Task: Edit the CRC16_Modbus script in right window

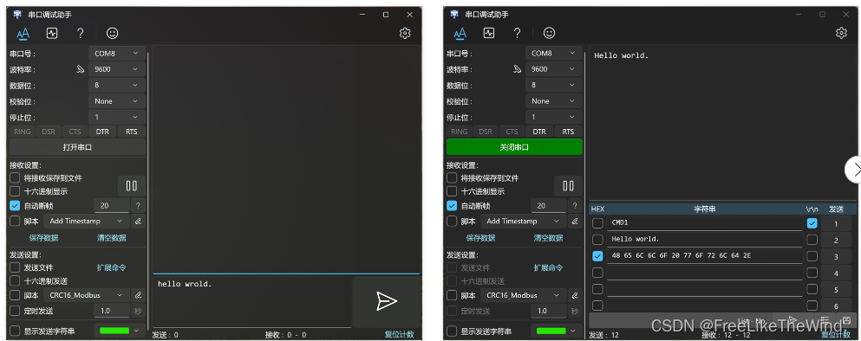Action: click(575, 295)
